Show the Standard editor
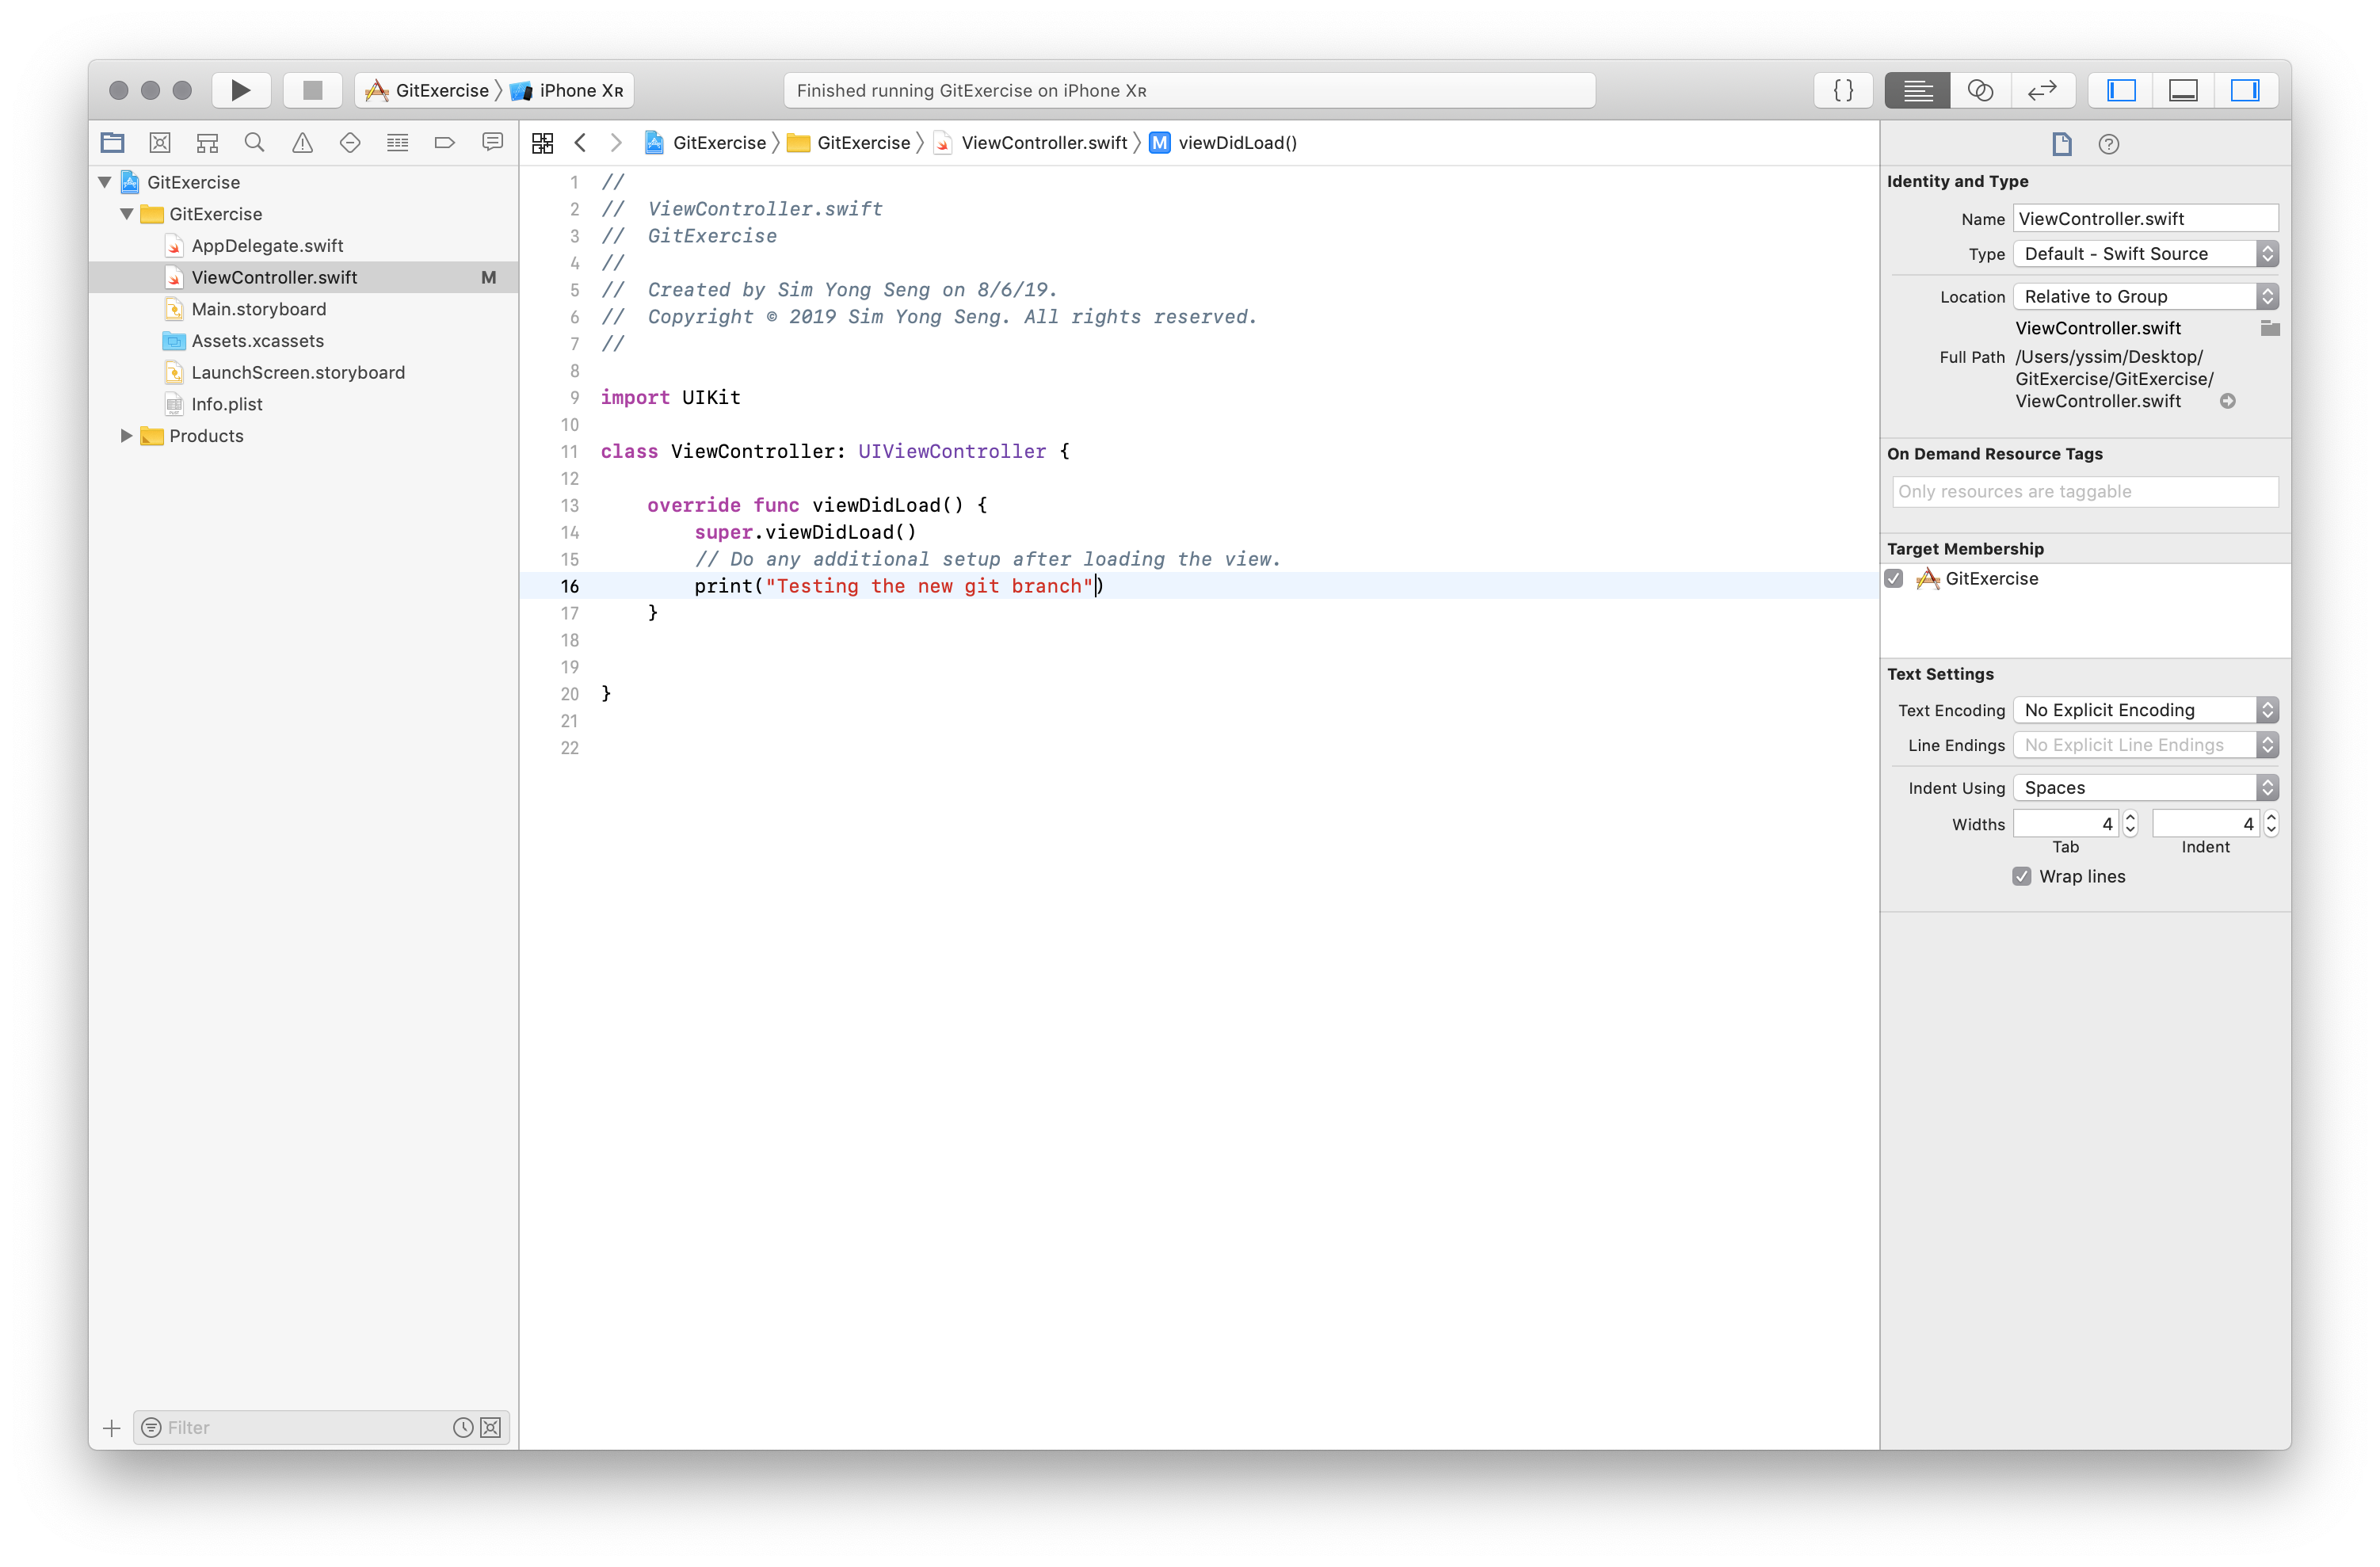This screenshot has width=2380, height=1567. coord(1917,90)
